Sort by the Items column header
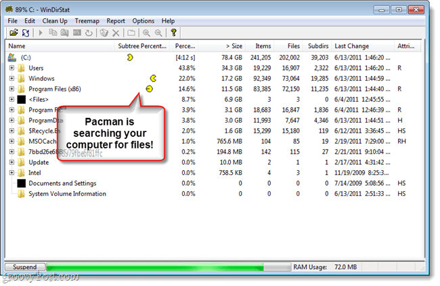Screen dimensions: 440x286 (259, 46)
